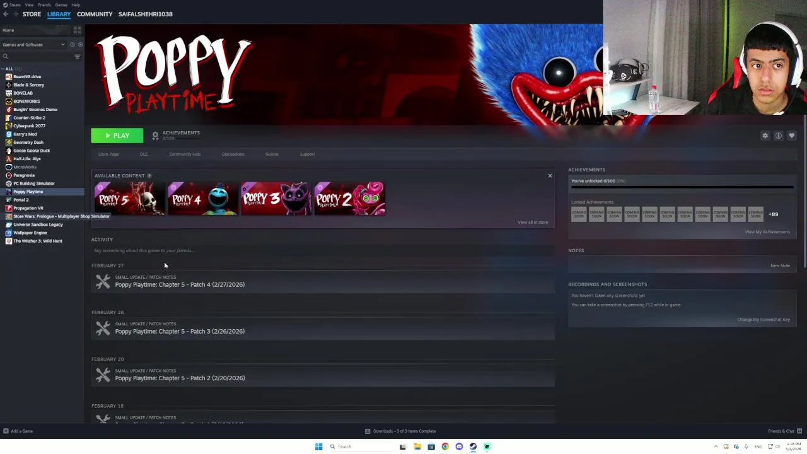Click New Note in Notes panel

click(780, 265)
